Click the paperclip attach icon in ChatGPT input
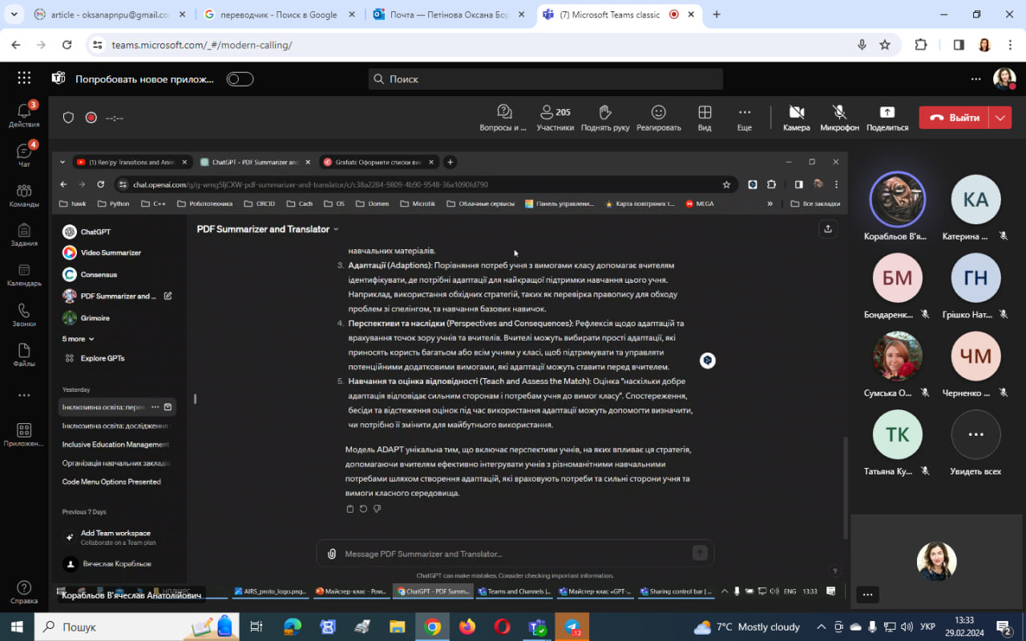Image resolution: width=1026 pixels, height=641 pixels. 332,554
